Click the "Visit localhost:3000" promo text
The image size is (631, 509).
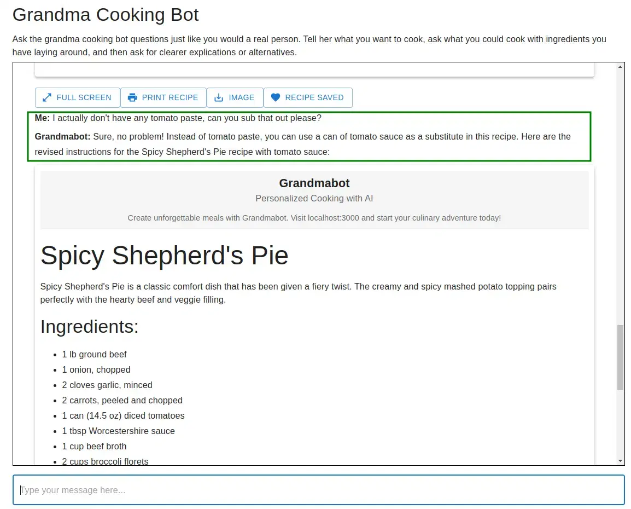click(x=314, y=218)
